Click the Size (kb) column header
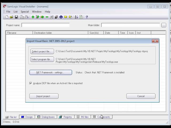171x128 pixels. click(x=96, y=33)
